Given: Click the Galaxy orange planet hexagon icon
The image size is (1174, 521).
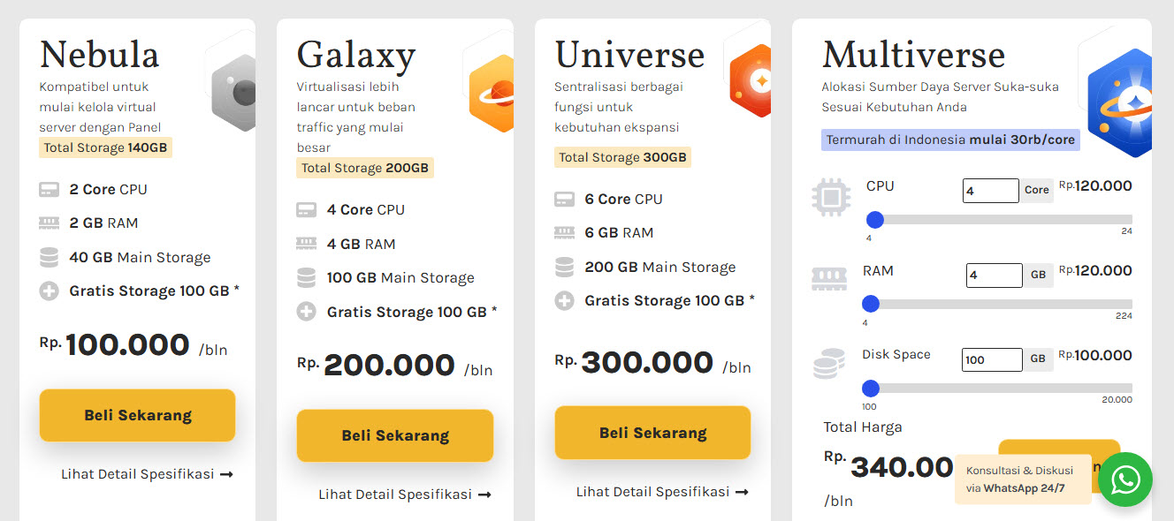Looking at the screenshot, I should (492, 93).
